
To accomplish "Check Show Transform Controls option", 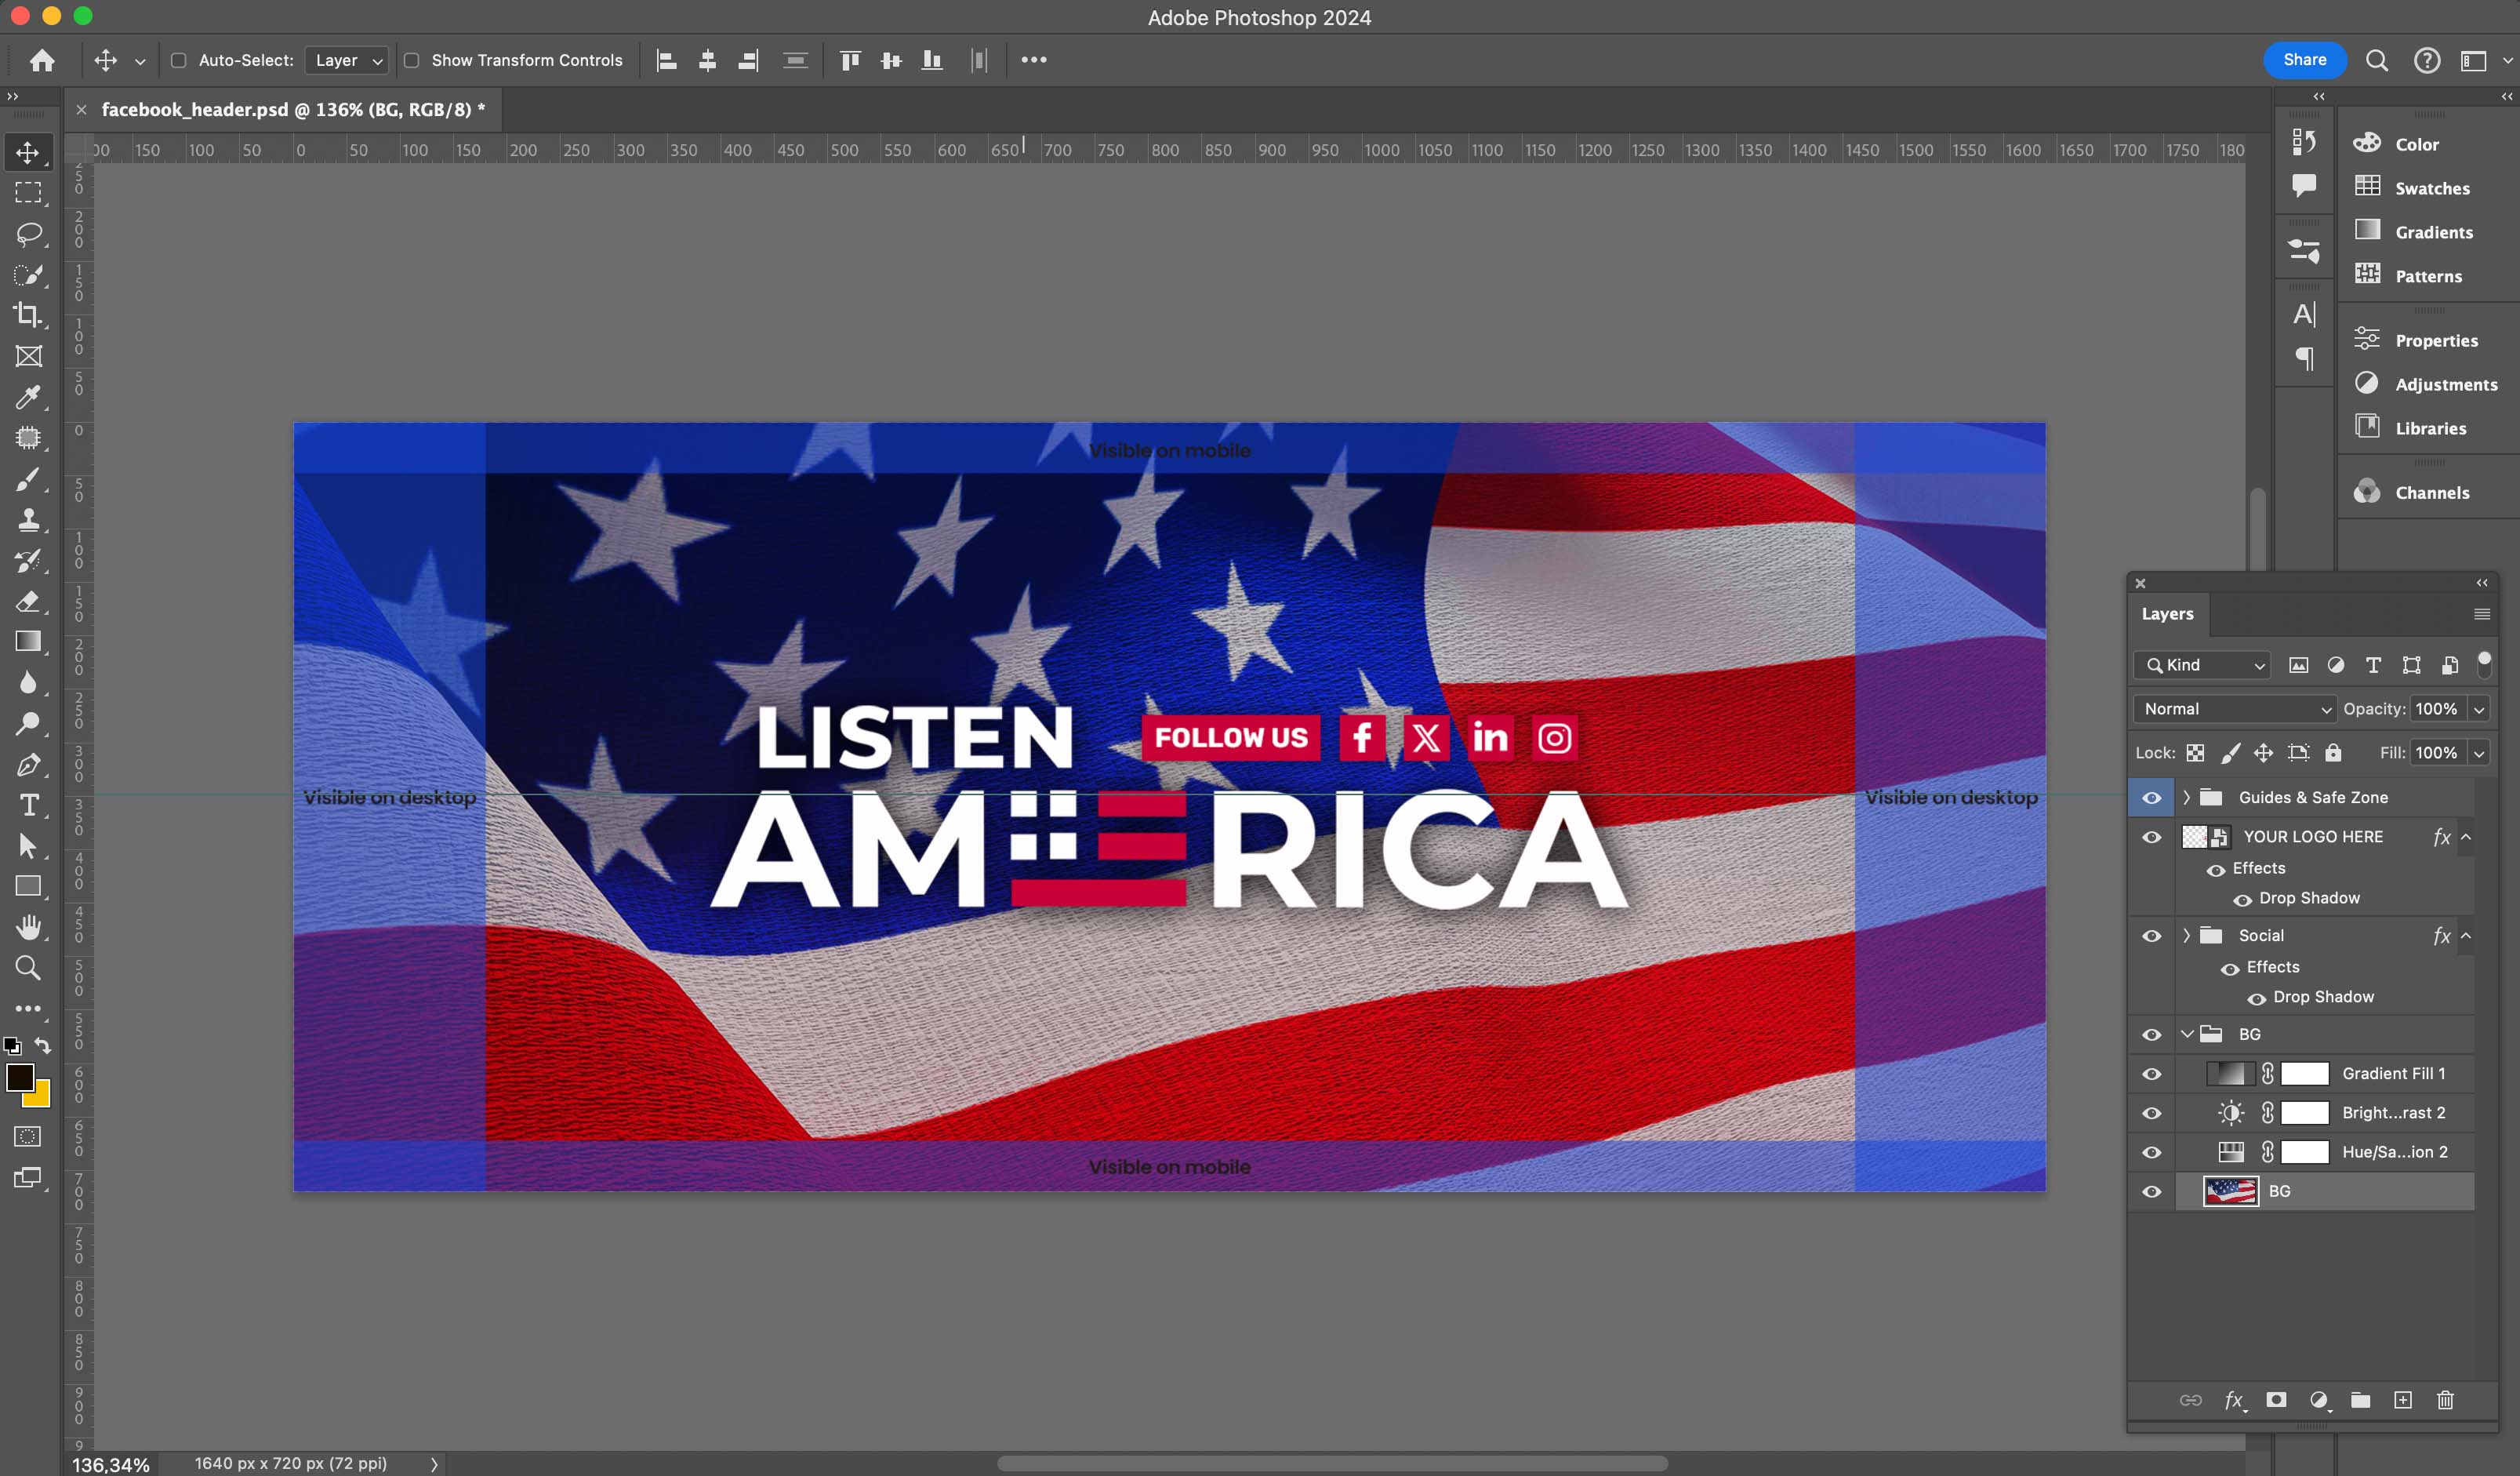I will pos(411,60).
